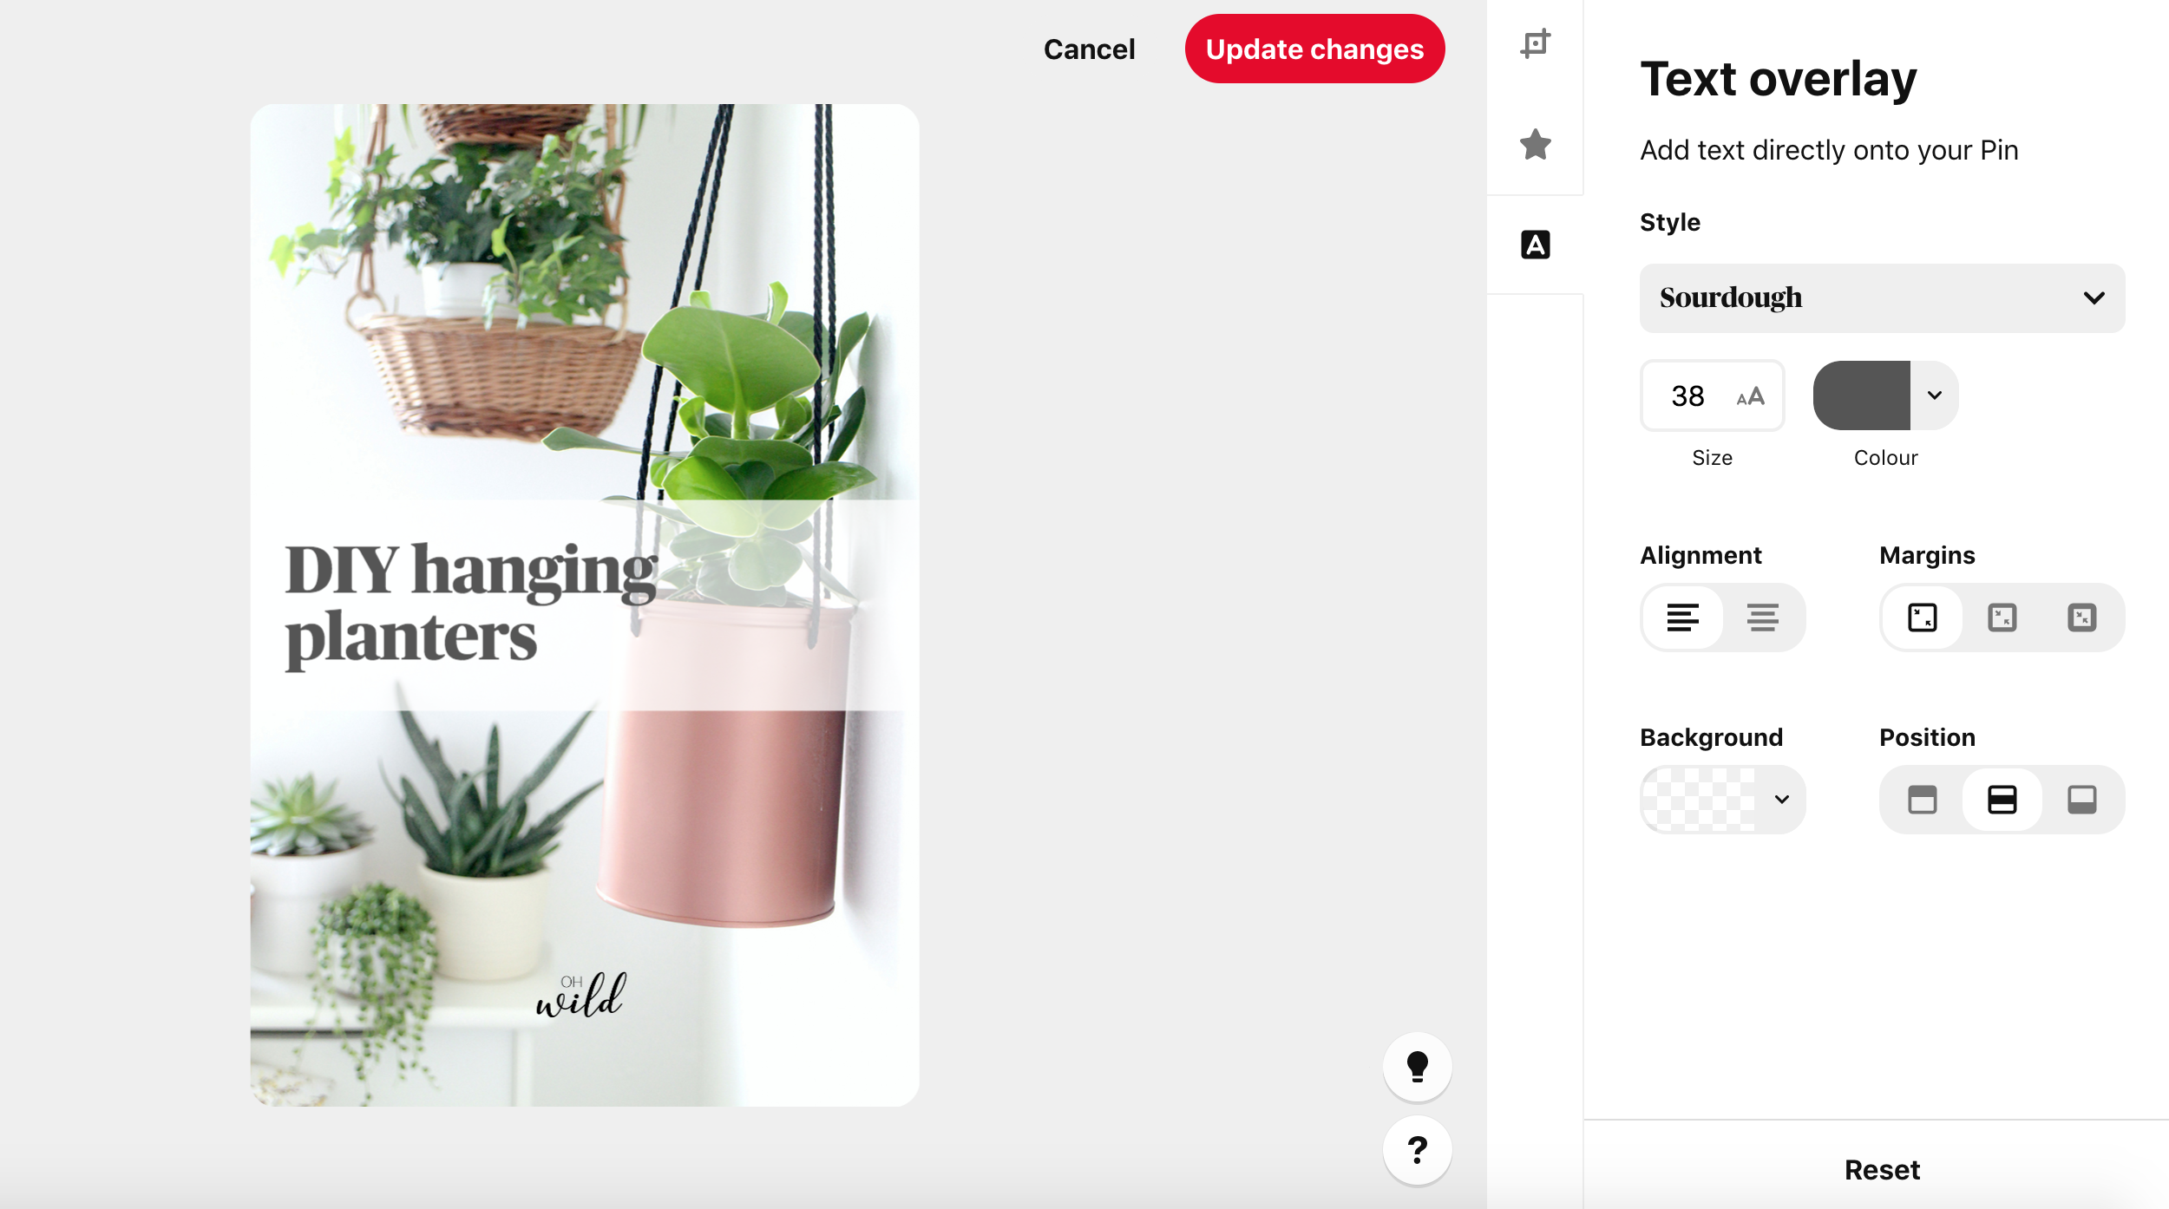The height and width of the screenshot is (1209, 2169).
Task: Choose the largest margins option
Action: click(2081, 618)
